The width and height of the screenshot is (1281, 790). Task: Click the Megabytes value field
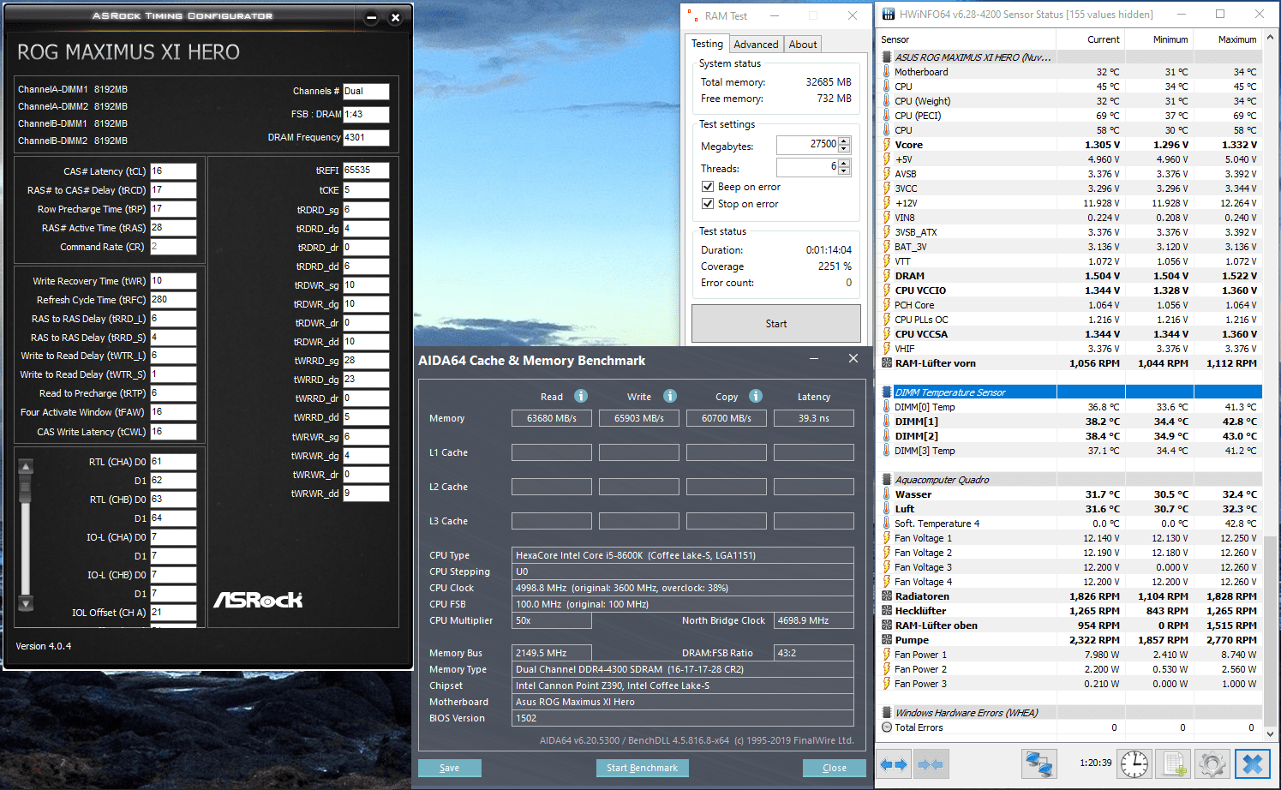807,145
